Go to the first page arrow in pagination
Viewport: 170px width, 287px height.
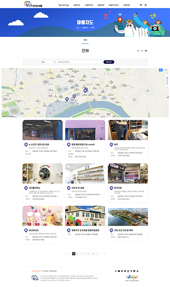point(66,254)
